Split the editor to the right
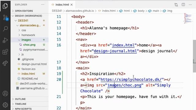The height and width of the screenshot is (110, 196). point(183,5)
